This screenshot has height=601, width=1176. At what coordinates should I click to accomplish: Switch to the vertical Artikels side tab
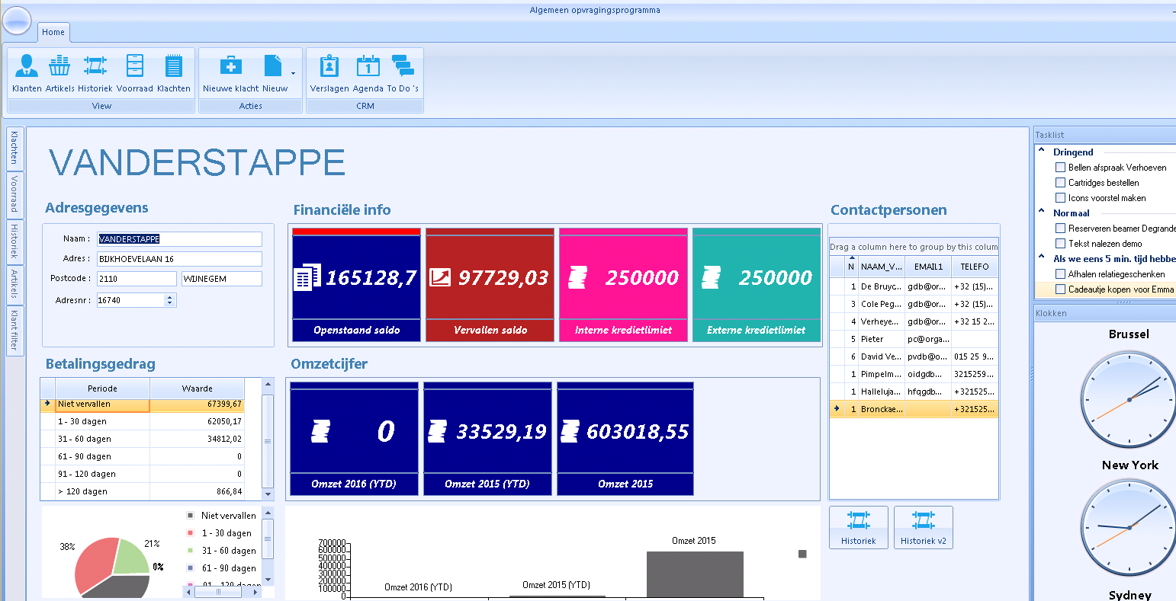[x=14, y=284]
